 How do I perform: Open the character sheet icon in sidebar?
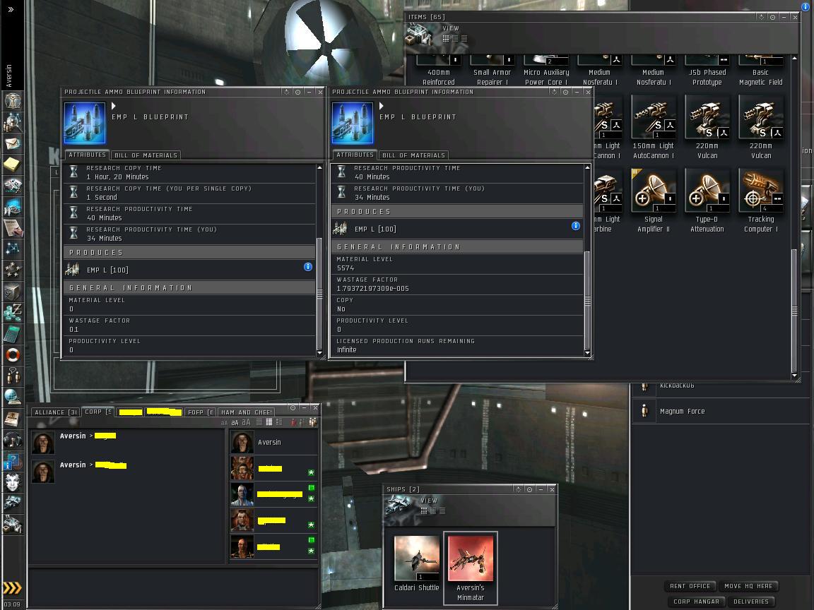(13, 101)
